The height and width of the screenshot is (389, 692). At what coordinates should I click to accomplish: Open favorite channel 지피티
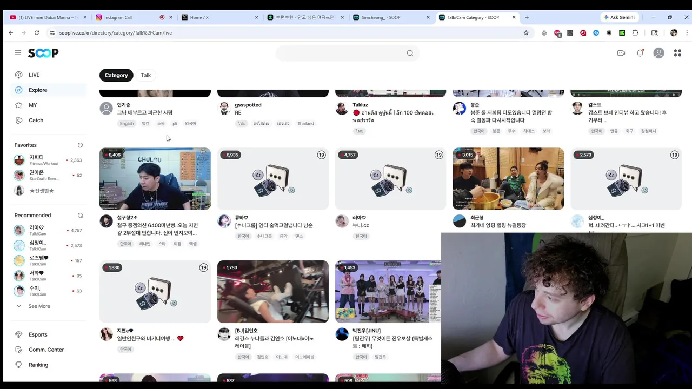[49, 160]
